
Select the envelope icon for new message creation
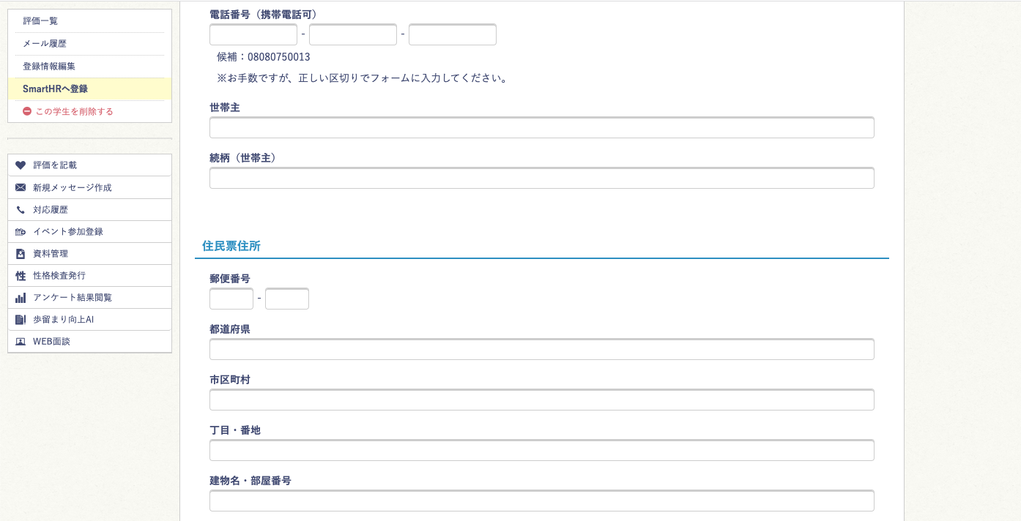(x=20, y=187)
